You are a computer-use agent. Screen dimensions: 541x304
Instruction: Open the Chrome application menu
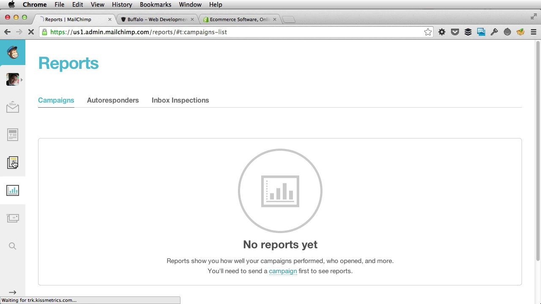(35, 5)
